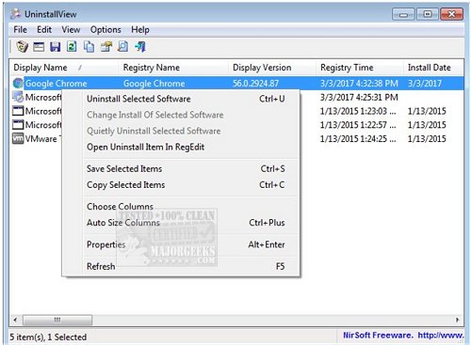Click the horizontal scrollbar left arrow

click(15, 320)
